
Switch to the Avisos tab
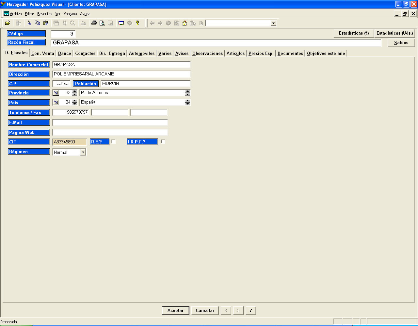tap(182, 53)
